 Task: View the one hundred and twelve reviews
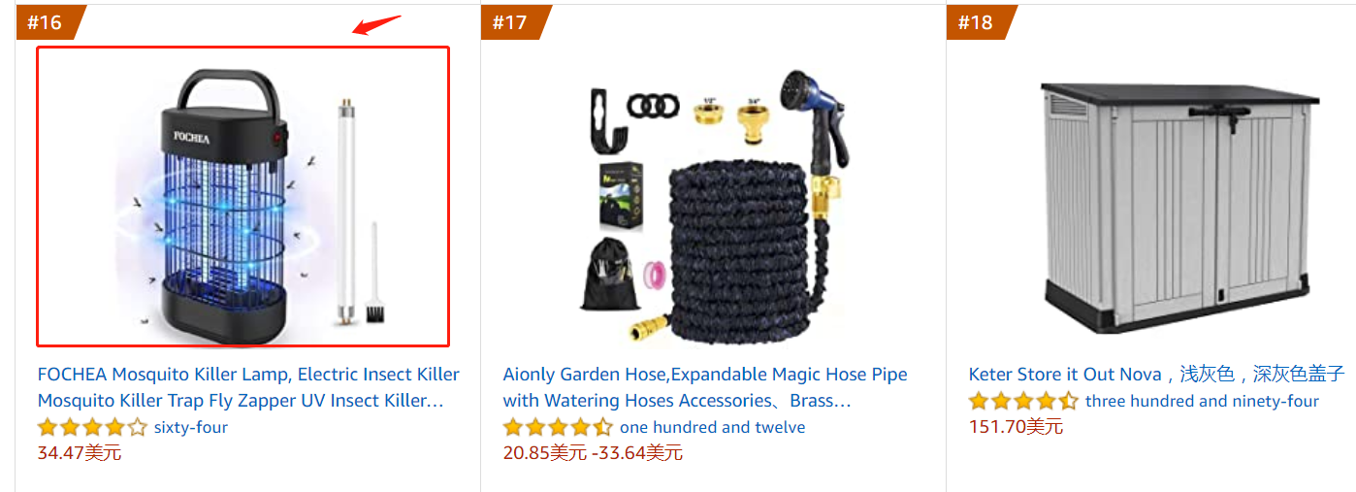point(712,427)
